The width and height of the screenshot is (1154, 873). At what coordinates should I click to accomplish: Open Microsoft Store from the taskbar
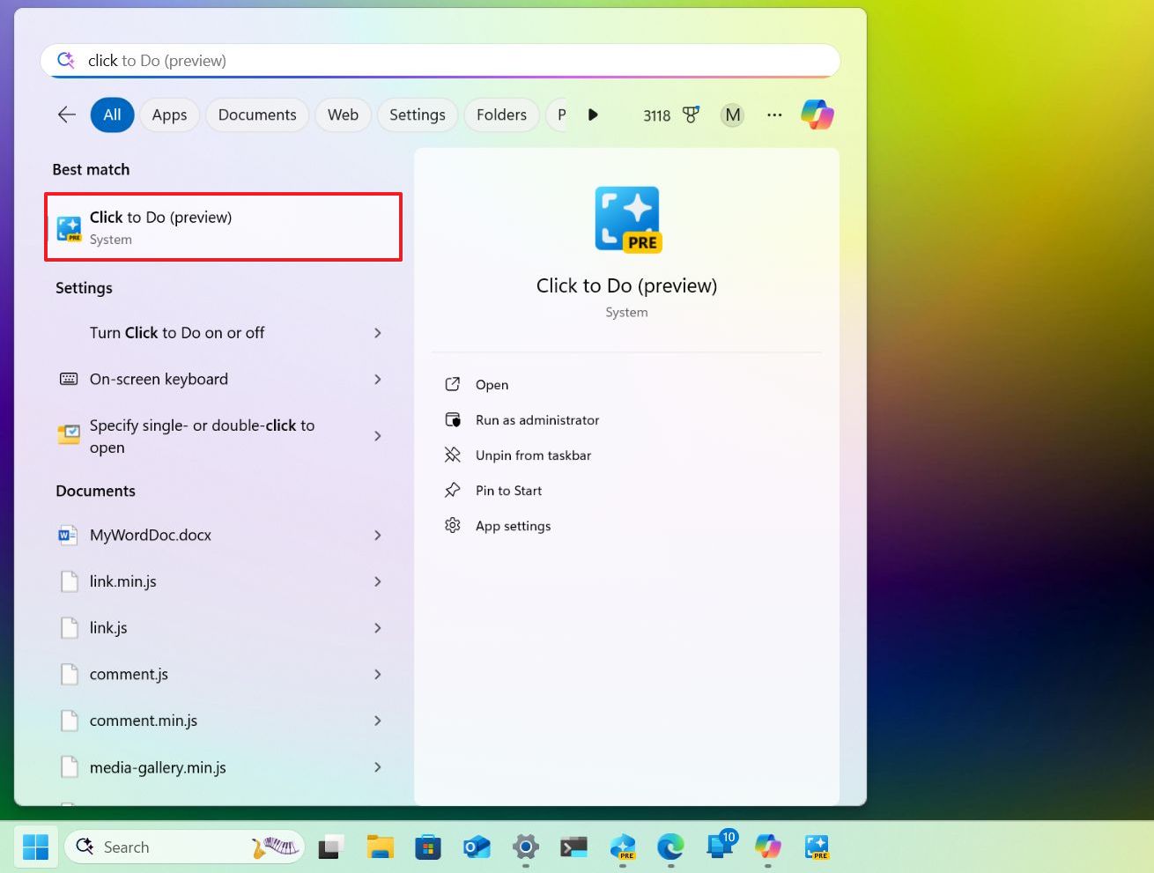(428, 847)
